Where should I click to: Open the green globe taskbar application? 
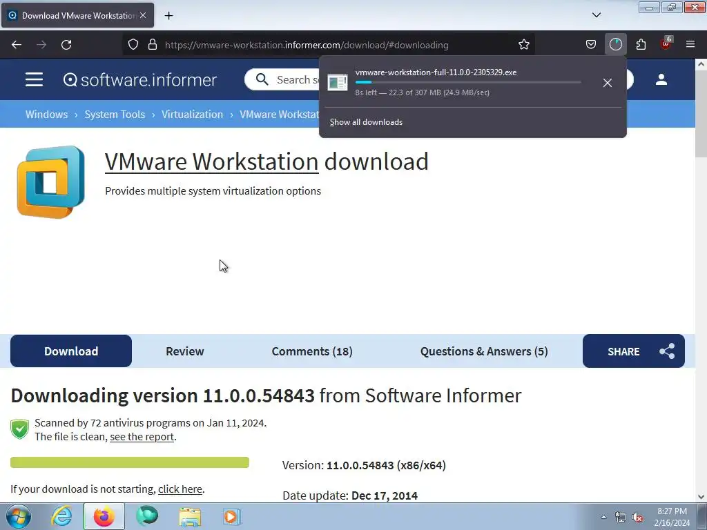[x=147, y=516]
